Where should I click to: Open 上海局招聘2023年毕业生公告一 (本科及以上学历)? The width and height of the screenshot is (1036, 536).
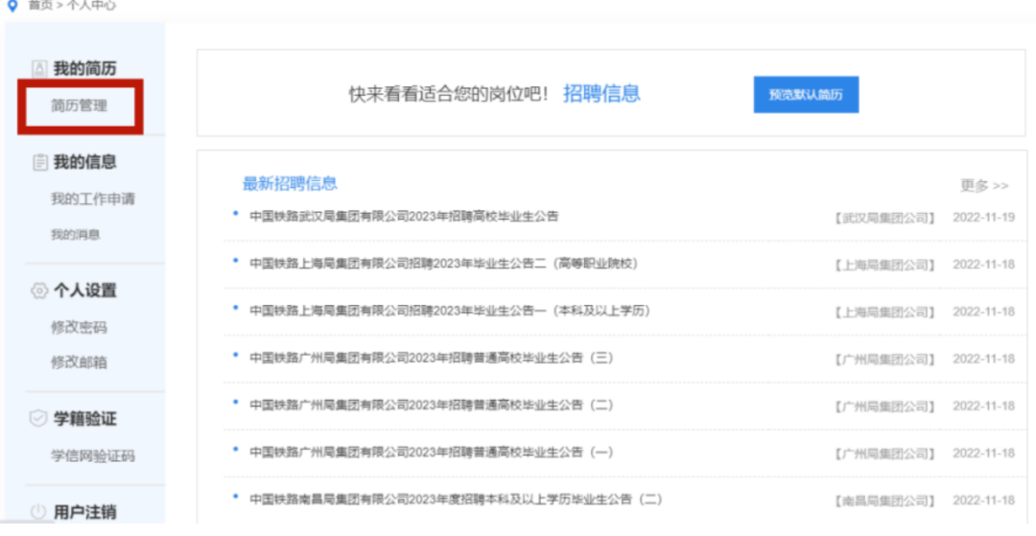pyautogui.click(x=449, y=311)
